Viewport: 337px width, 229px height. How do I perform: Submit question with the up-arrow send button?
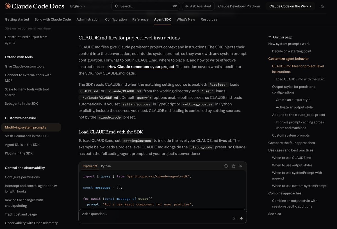[241, 219]
